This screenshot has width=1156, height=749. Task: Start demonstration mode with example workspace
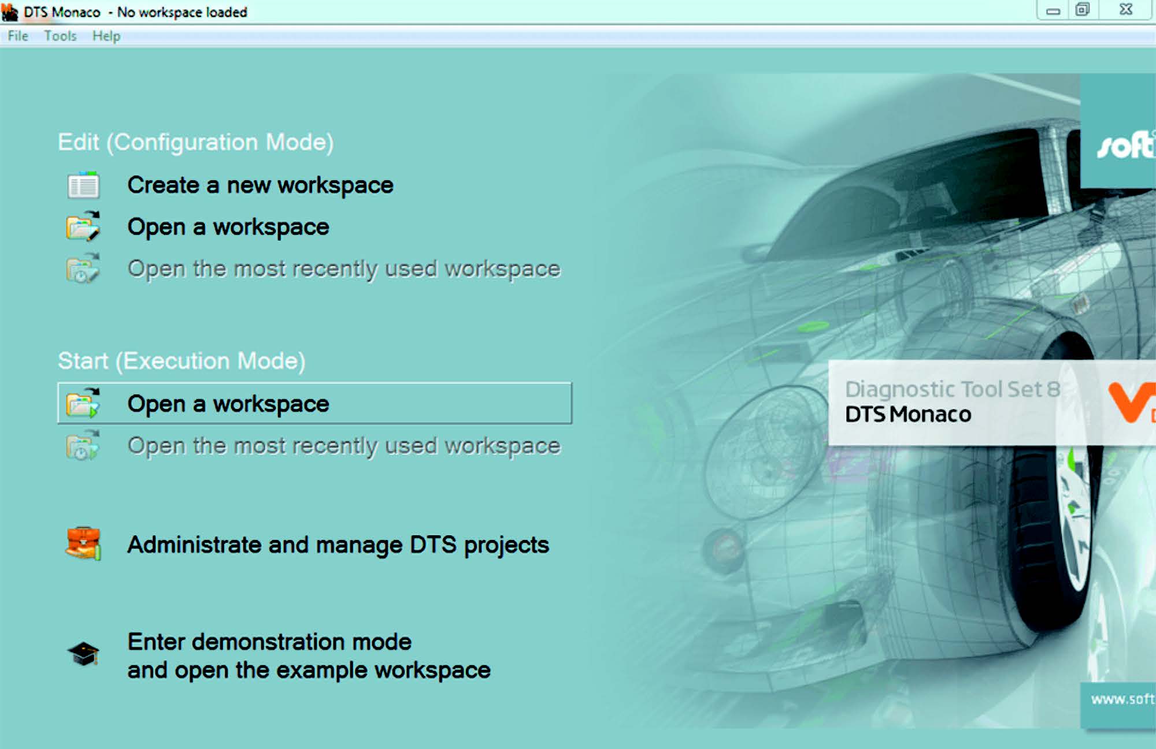309,655
